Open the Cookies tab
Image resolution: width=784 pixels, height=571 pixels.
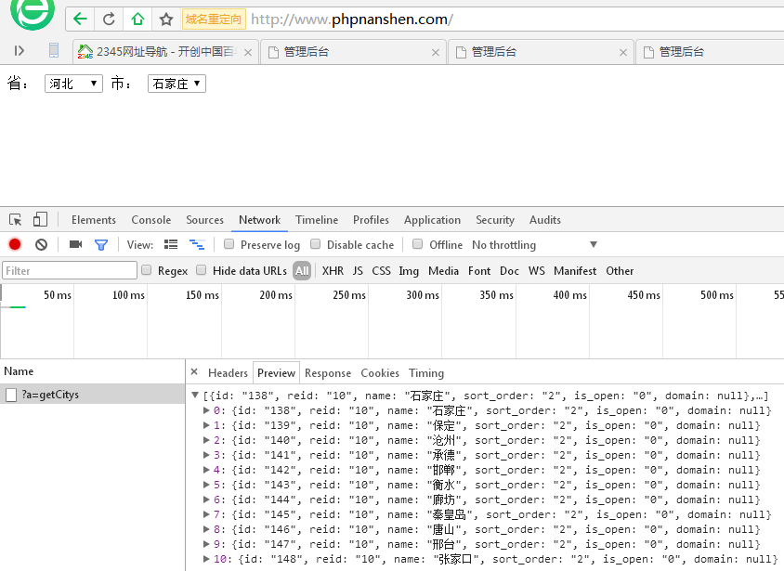[x=380, y=373]
